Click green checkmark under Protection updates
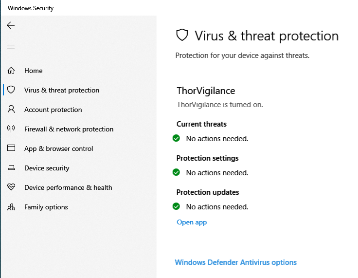Viewport: 358px width, 278px height. point(177,206)
